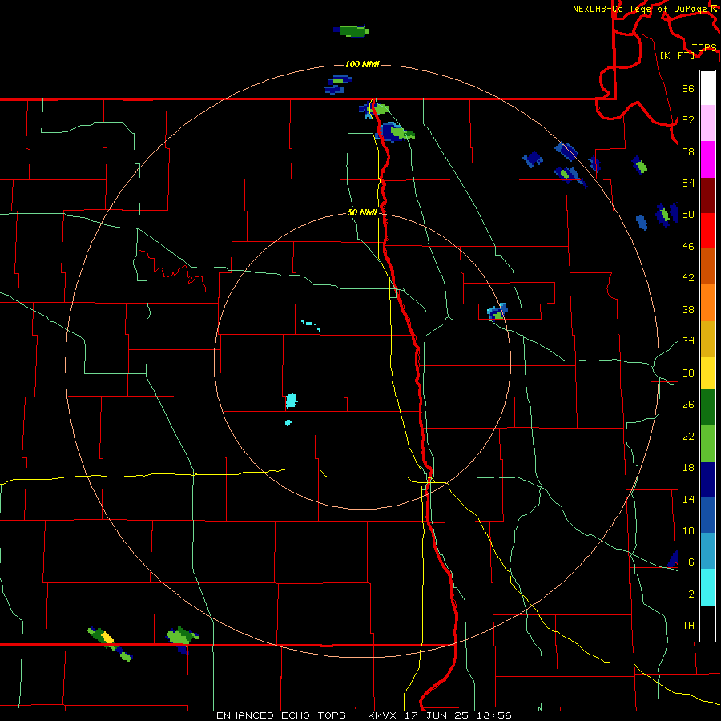Select the burnt orange legend swatch

click(x=707, y=266)
